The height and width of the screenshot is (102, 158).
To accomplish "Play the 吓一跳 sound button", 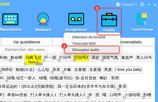I will coord(50,58).
